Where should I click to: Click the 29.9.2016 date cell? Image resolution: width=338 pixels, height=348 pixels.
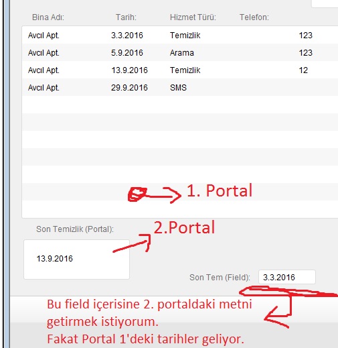point(129,88)
